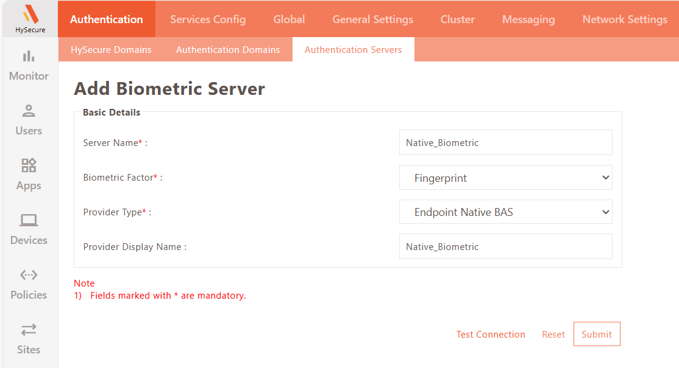The height and width of the screenshot is (368, 679).
Task: Switch to the Global tab
Action: point(289,19)
